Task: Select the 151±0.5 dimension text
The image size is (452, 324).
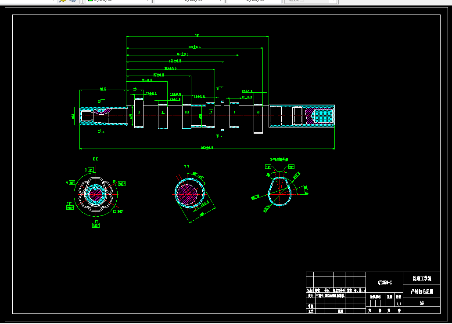Action: coord(183,54)
